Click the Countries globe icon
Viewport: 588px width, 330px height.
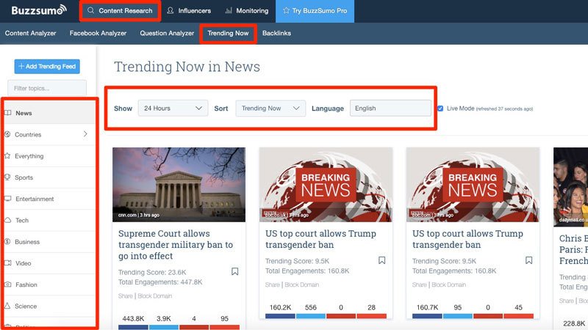pos(7,134)
